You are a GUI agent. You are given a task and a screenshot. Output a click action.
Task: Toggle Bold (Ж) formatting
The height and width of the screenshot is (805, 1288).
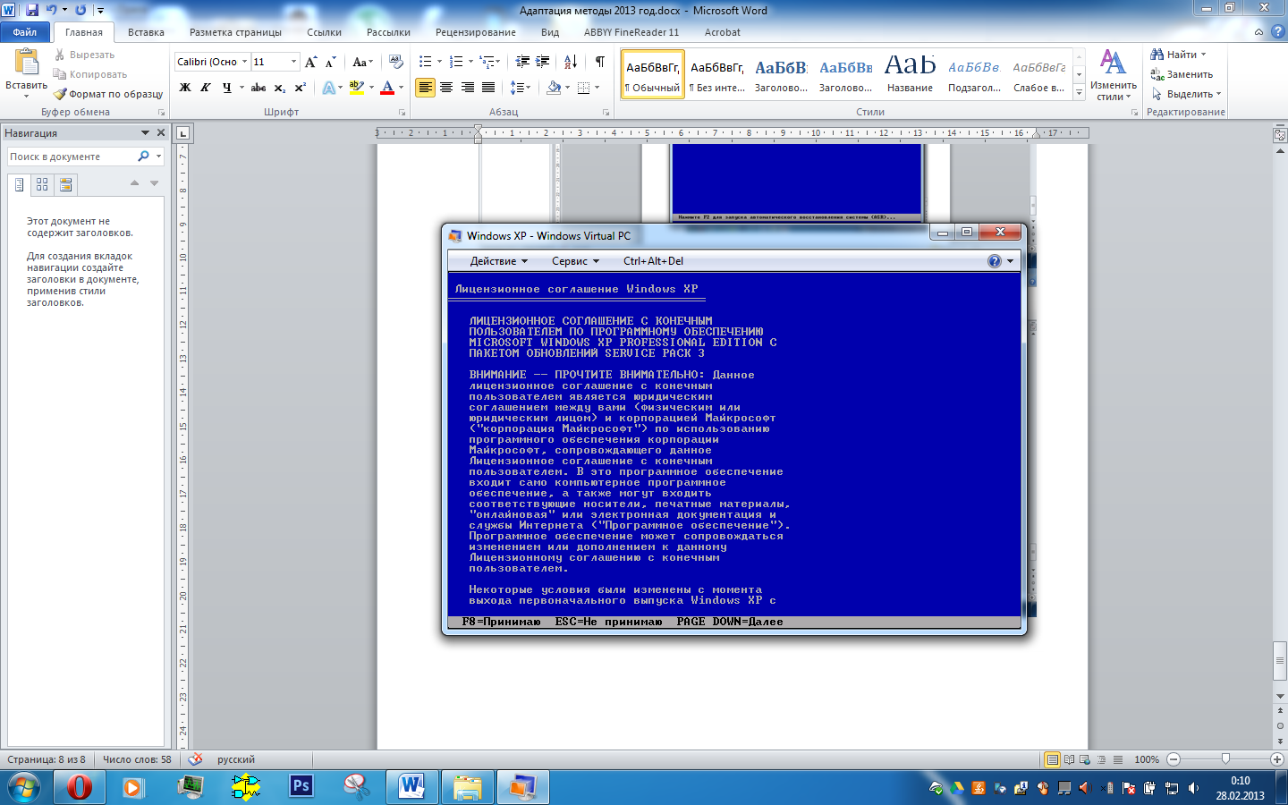click(x=185, y=88)
